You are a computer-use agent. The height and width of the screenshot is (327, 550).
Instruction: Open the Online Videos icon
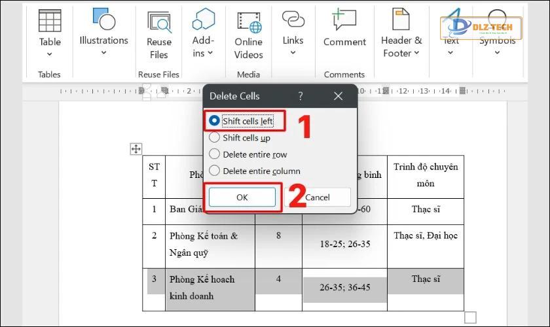pos(249,22)
